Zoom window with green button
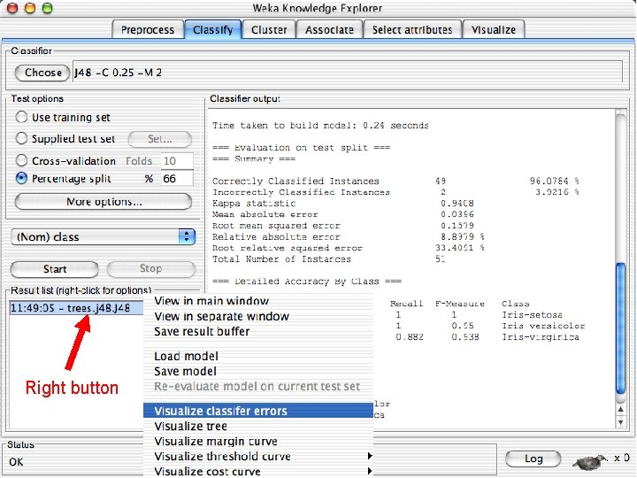 pos(48,8)
